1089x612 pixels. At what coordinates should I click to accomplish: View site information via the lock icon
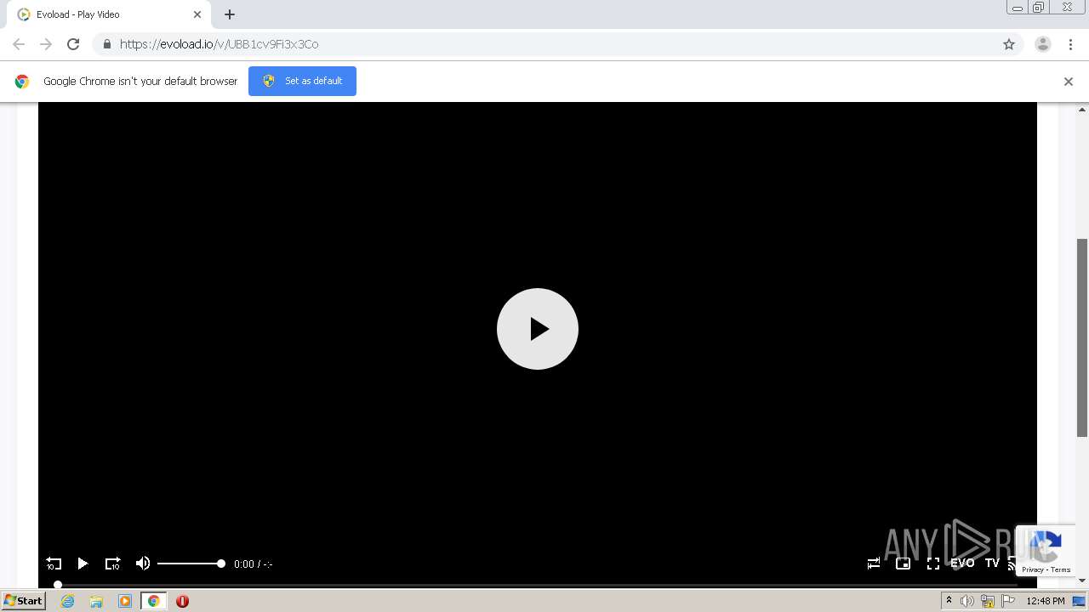[x=106, y=44]
